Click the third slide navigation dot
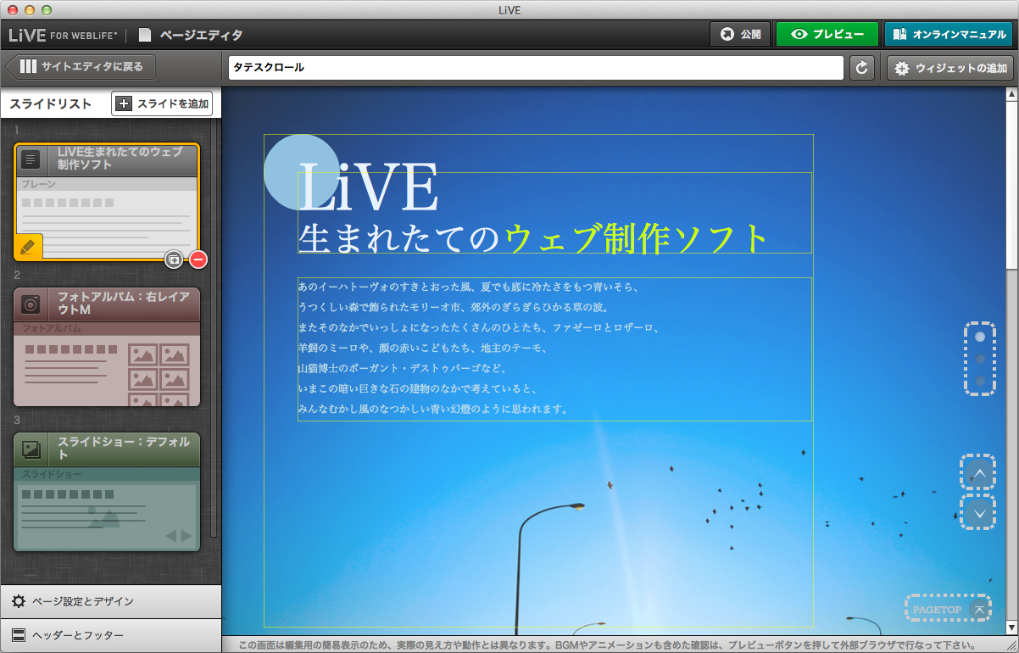1019x653 pixels. click(x=980, y=382)
